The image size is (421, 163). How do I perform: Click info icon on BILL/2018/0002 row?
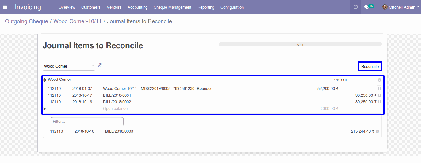point(379,102)
